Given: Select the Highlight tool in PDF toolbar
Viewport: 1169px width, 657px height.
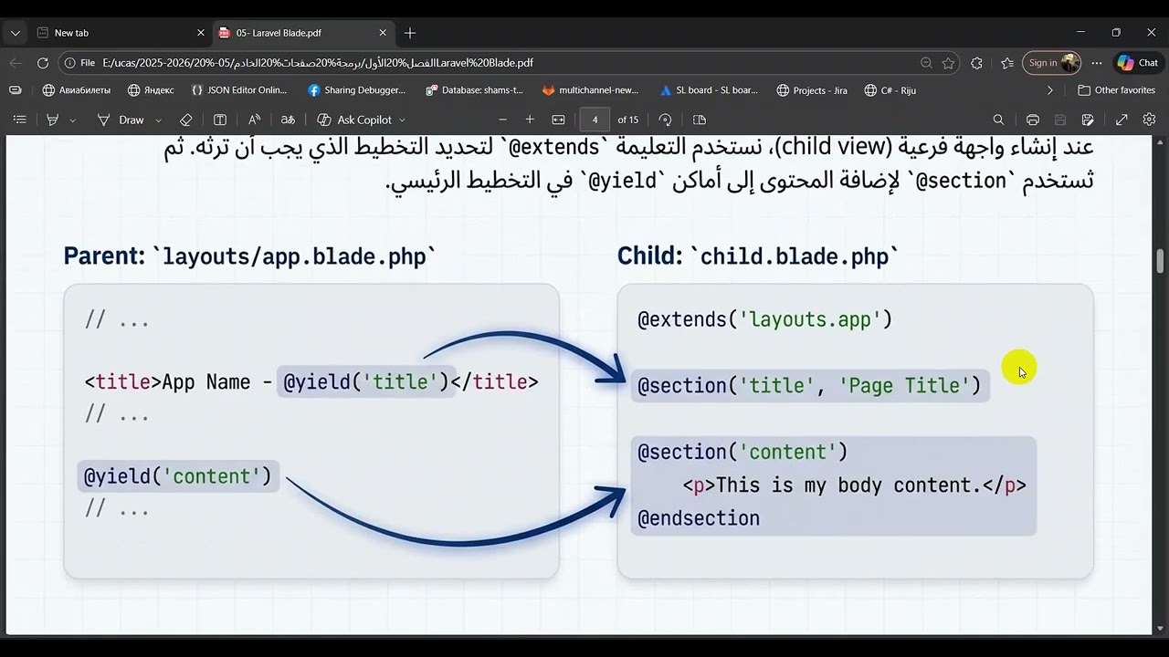Looking at the screenshot, I should click(53, 120).
